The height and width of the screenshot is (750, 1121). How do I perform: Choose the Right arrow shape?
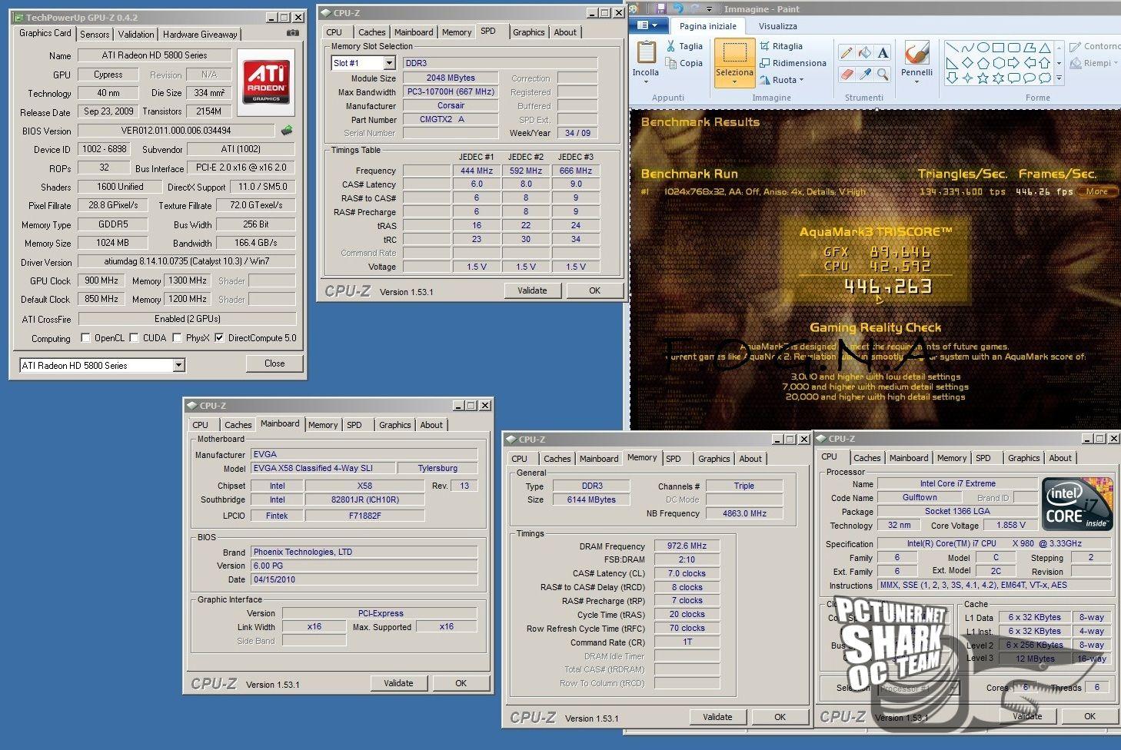pos(1013,63)
